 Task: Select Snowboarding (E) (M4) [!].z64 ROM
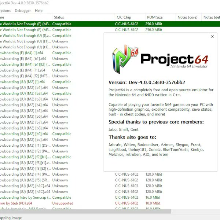(x=22, y=53)
